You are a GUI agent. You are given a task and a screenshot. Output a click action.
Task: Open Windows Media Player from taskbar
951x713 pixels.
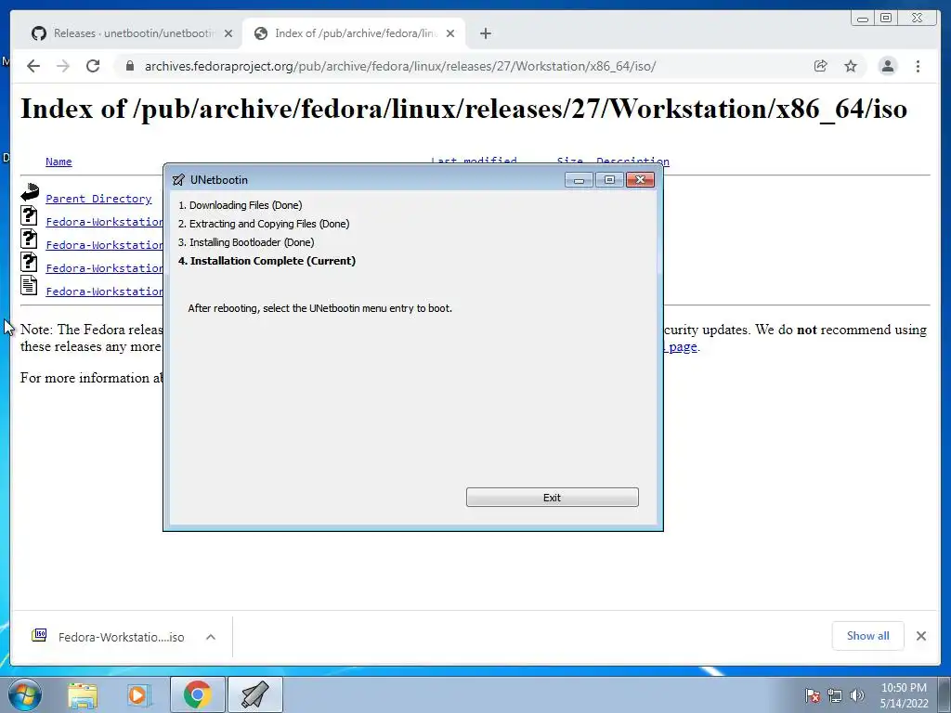(139, 694)
